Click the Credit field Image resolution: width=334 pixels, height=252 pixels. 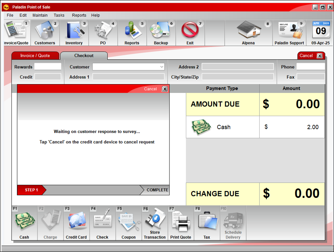click(x=48, y=77)
